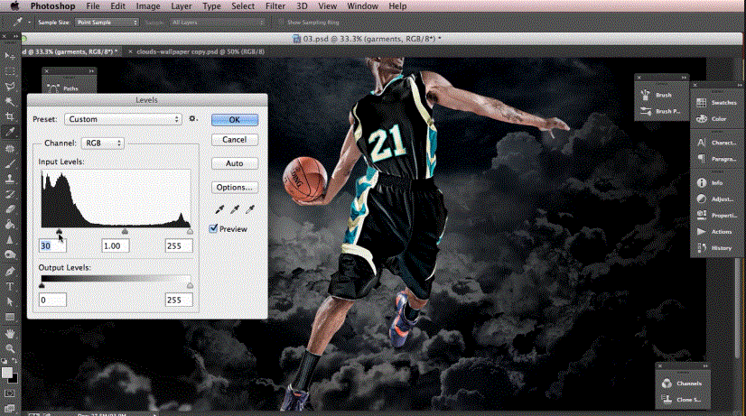The height and width of the screenshot is (416, 746).
Task: Select the Pen tool
Action: 10,271
